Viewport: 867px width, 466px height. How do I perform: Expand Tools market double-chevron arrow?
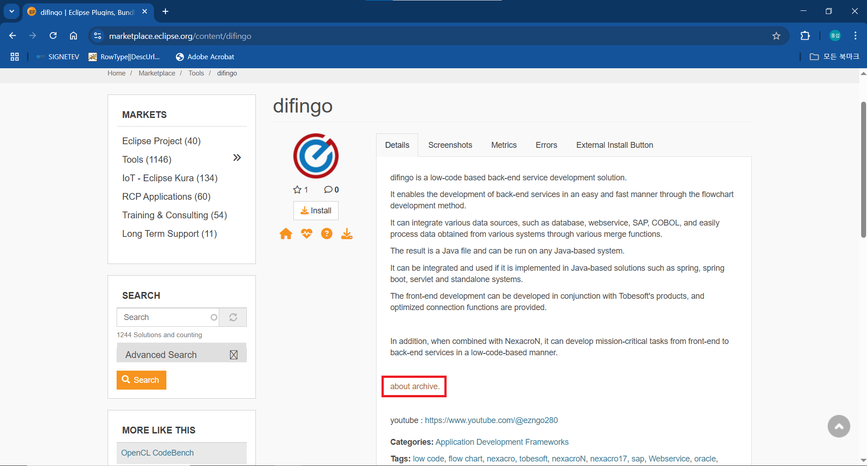pos(237,158)
